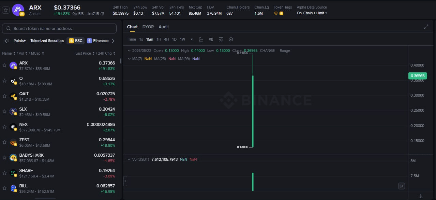
Task: Star the ARX row in the token list
Action: click(4, 66)
